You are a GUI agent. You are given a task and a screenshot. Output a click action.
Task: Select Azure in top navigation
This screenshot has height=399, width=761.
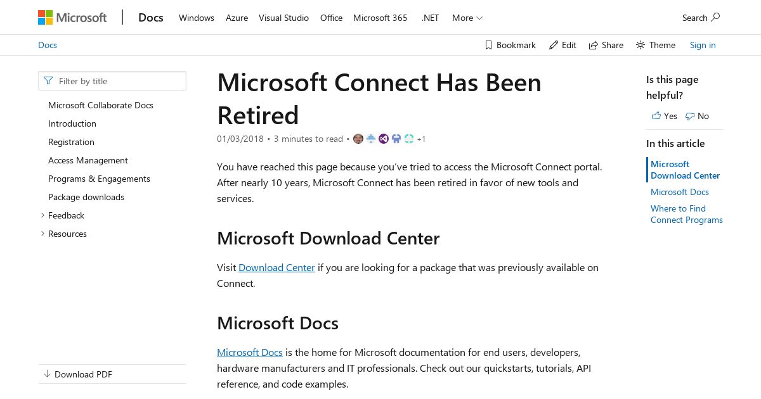point(237,18)
